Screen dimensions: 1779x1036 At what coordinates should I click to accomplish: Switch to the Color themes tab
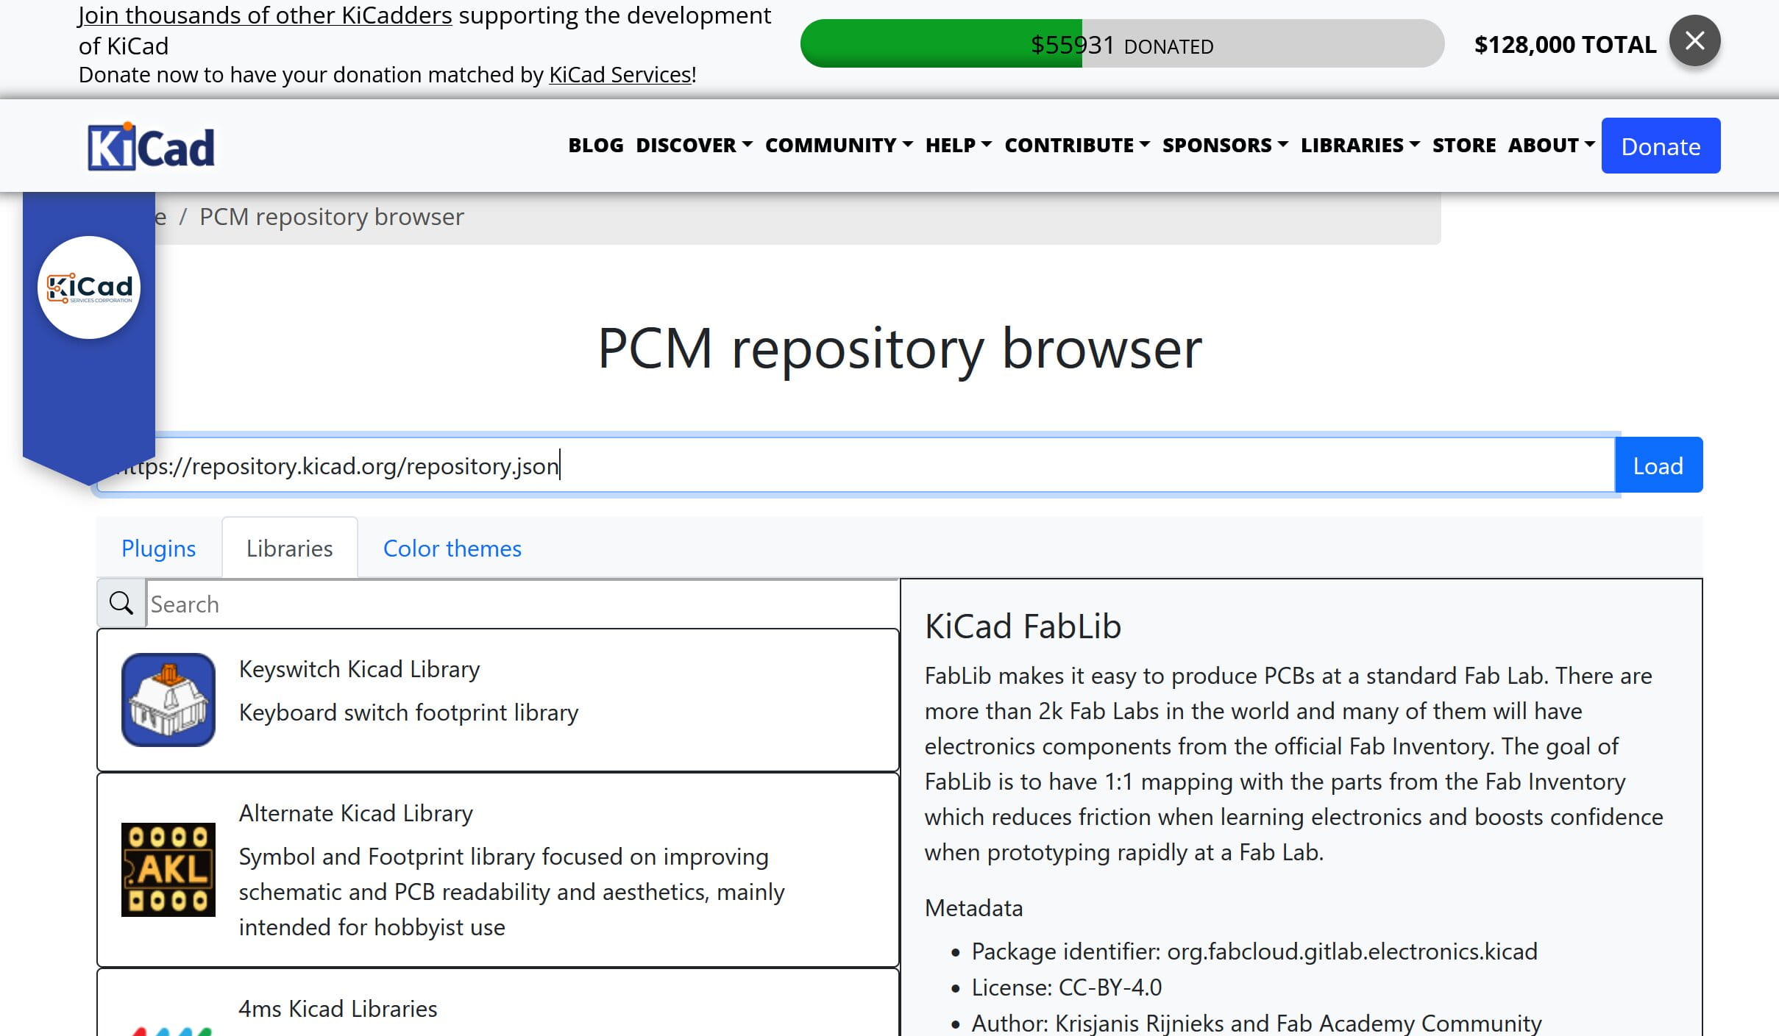point(452,549)
